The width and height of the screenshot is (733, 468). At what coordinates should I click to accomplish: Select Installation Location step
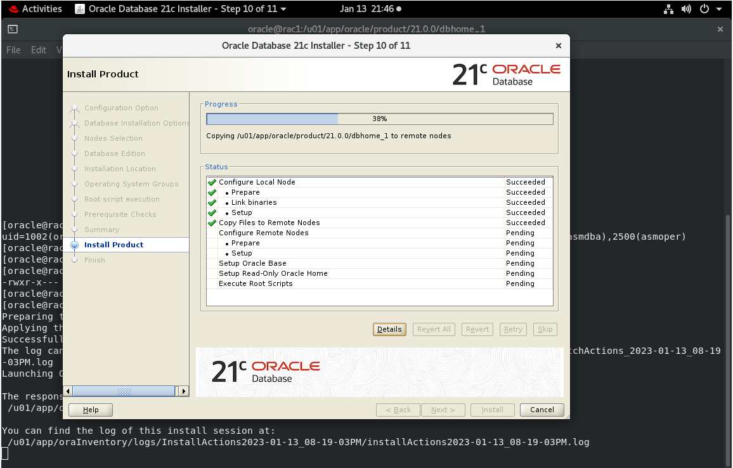[x=120, y=169]
